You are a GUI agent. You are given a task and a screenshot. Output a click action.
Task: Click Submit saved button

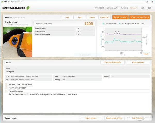click(138, 118)
